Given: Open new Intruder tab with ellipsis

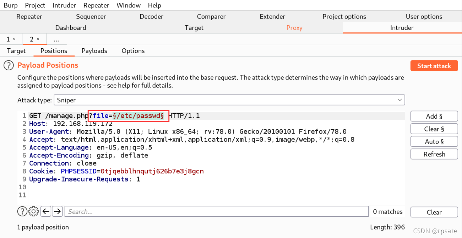Looking at the screenshot, I should click(x=56, y=40).
